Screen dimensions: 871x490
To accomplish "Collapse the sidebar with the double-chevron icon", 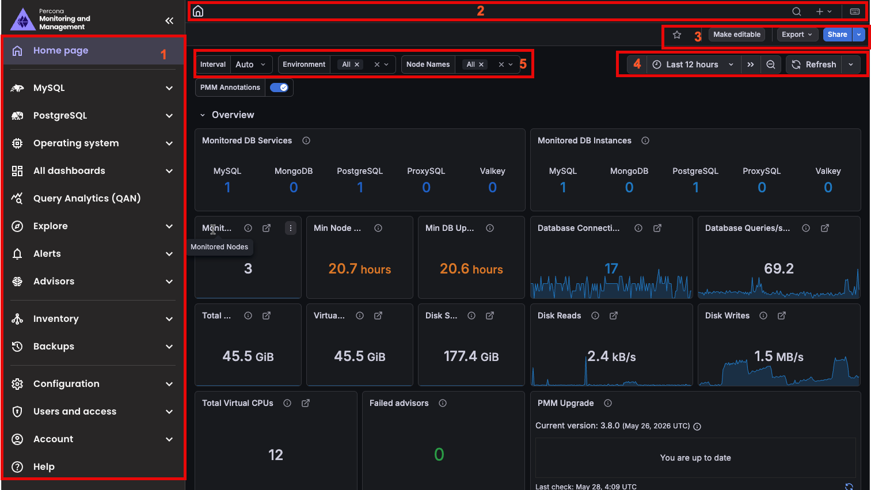I will point(169,21).
